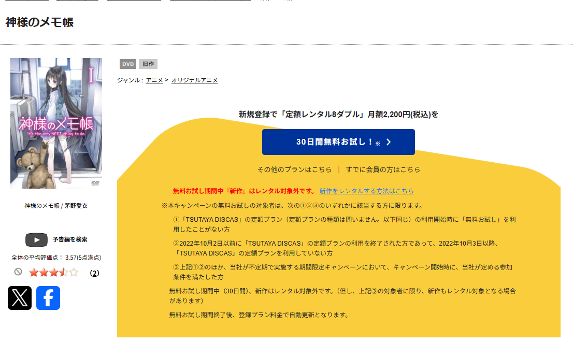Click the ジャンル: label
The image size is (573, 355).
(x=131, y=80)
